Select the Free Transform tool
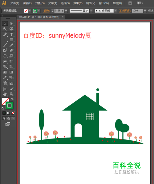Screen dimensions: 154x184 (x=11, y=61)
